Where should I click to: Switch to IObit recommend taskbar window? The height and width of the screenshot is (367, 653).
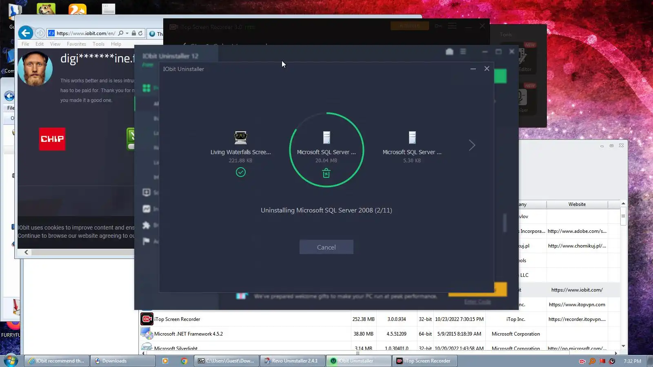pyautogui.click(x=57, y=361)
